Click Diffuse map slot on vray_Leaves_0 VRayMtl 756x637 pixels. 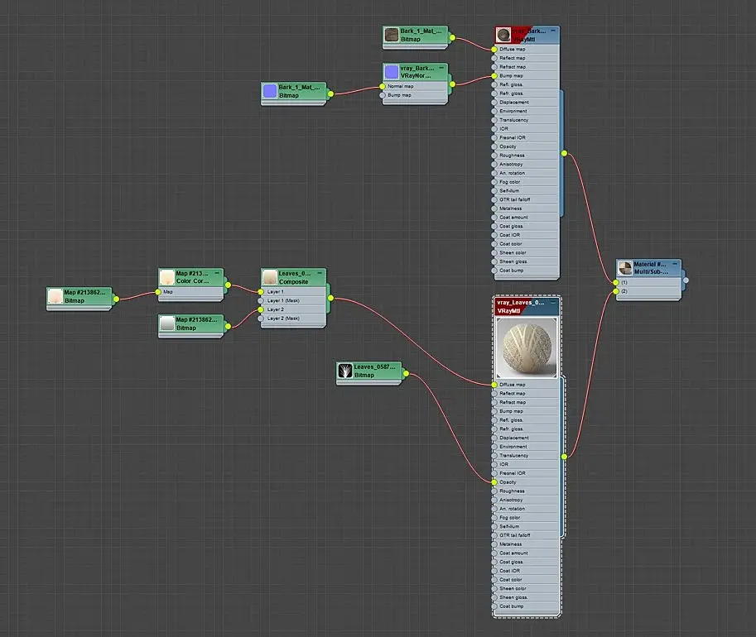point(527,385)
